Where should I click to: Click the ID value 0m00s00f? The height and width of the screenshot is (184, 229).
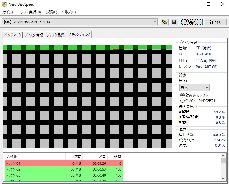[203, 54]
